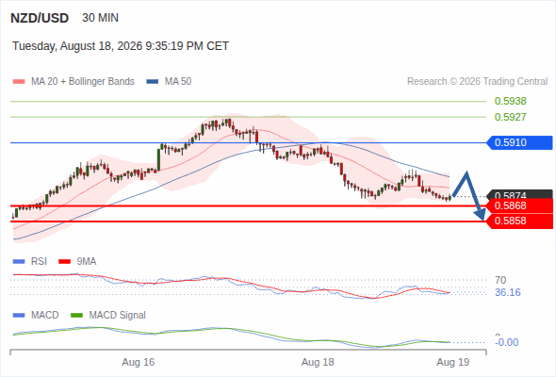
Task: Click the 9MA legend label
Action: tap(87, 262)
